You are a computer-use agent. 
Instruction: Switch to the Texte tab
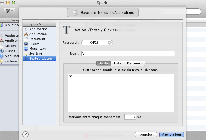[104, 63]
